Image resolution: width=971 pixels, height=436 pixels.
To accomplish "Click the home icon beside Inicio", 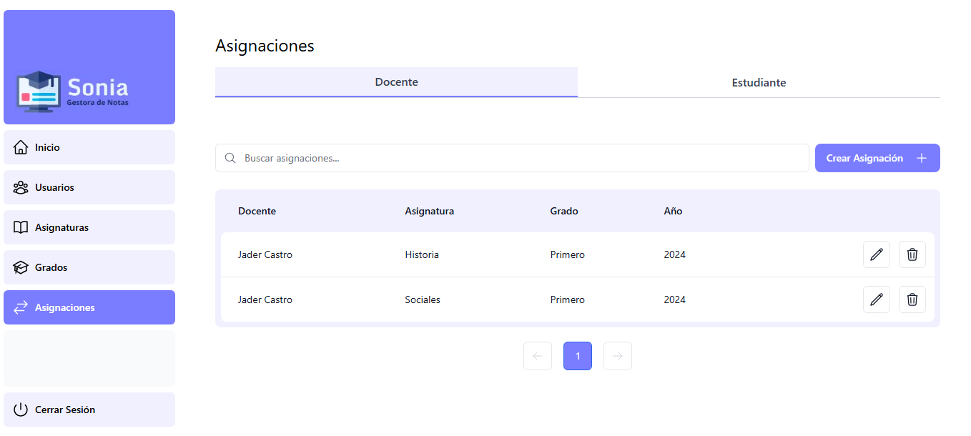I will coord(21,147).
